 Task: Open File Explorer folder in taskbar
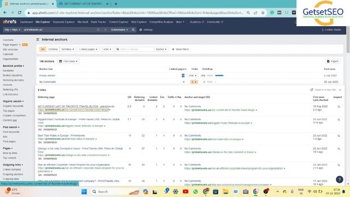225,192
